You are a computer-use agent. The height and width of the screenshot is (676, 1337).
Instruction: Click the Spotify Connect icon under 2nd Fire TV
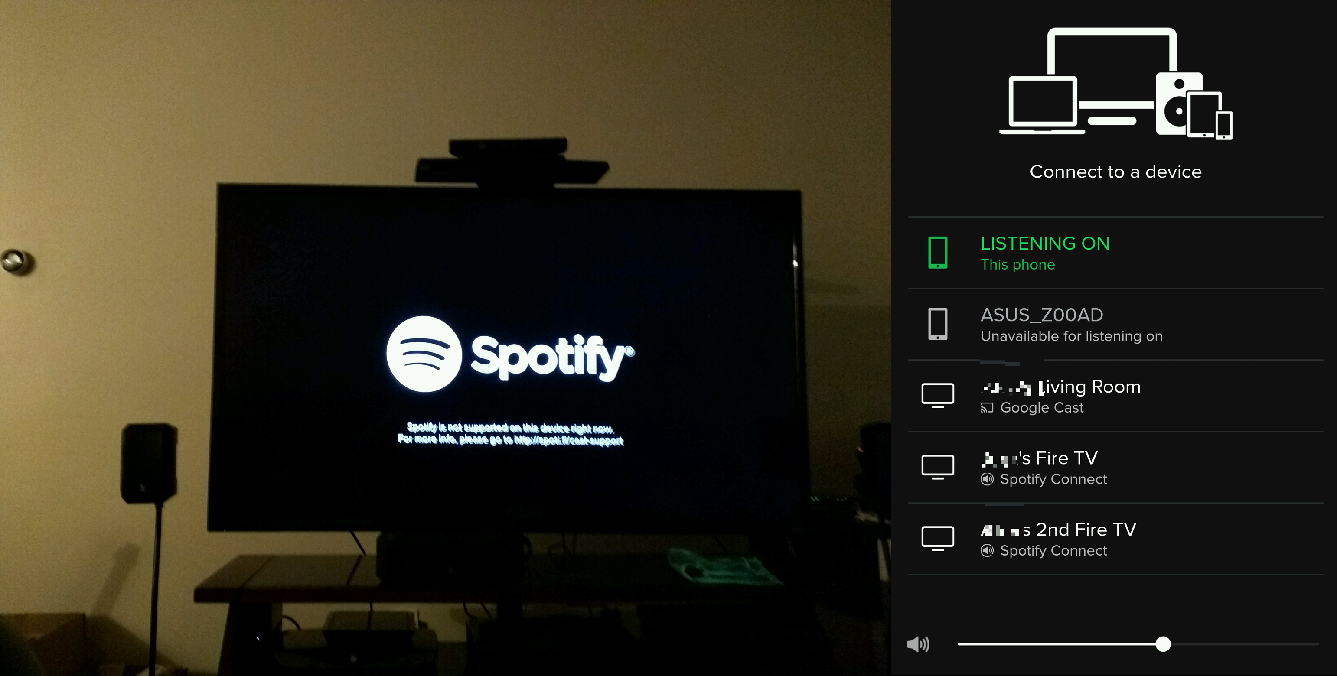[987, 550]
